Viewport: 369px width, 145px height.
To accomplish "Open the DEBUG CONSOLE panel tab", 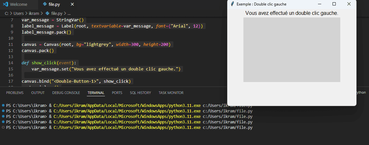I will (x=66, y=93).
